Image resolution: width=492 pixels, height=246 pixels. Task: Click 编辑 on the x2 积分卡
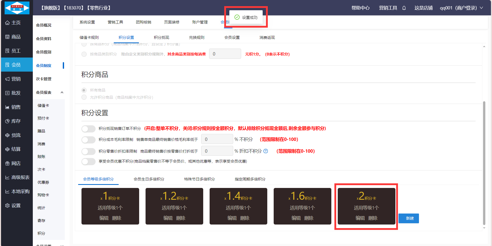click(360, 218)
